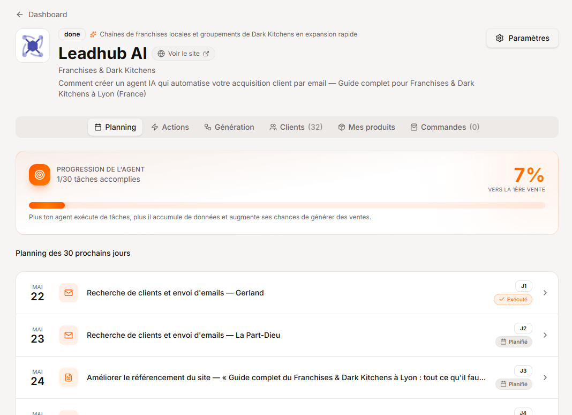Expand the référencement task chevron
The height and width of the screenshot is (415, 572).
[545, 378]
